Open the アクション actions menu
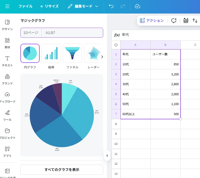The height and width of the screenshot is (178, 200). (x=152, y=21)
